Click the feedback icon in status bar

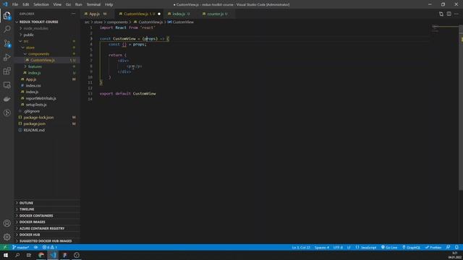click(x=448, y=247)
